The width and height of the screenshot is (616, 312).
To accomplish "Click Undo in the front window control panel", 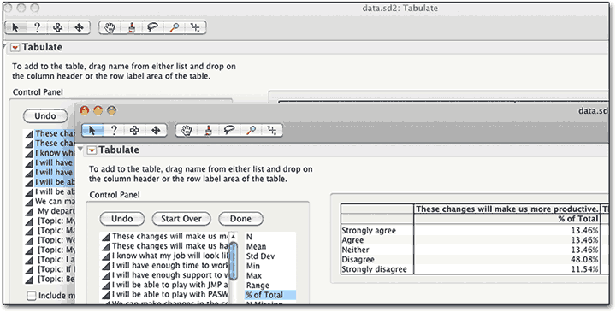I will click(122, 219).
